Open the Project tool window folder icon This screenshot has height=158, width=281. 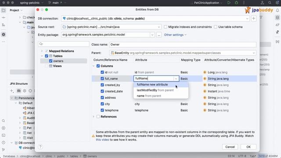point(4,10)
